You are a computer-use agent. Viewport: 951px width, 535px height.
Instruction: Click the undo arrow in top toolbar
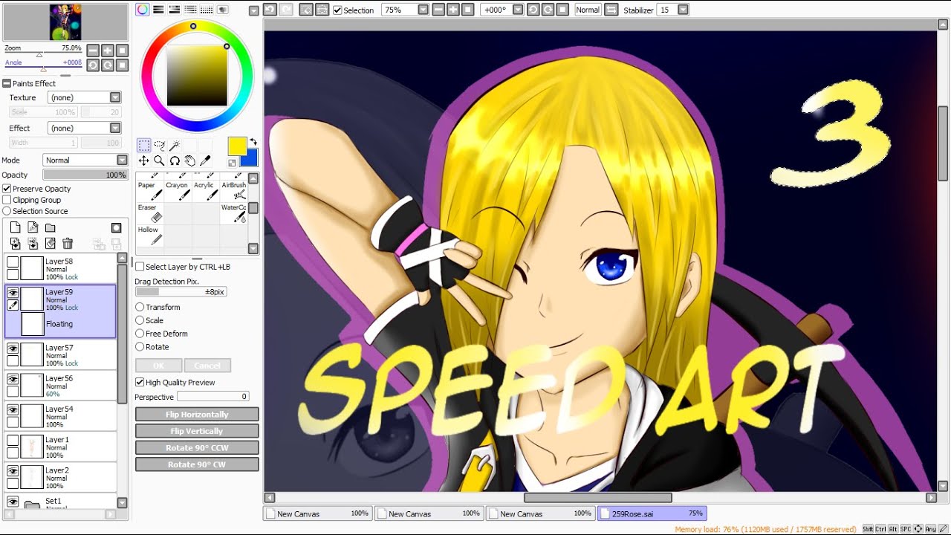[270, 10]
